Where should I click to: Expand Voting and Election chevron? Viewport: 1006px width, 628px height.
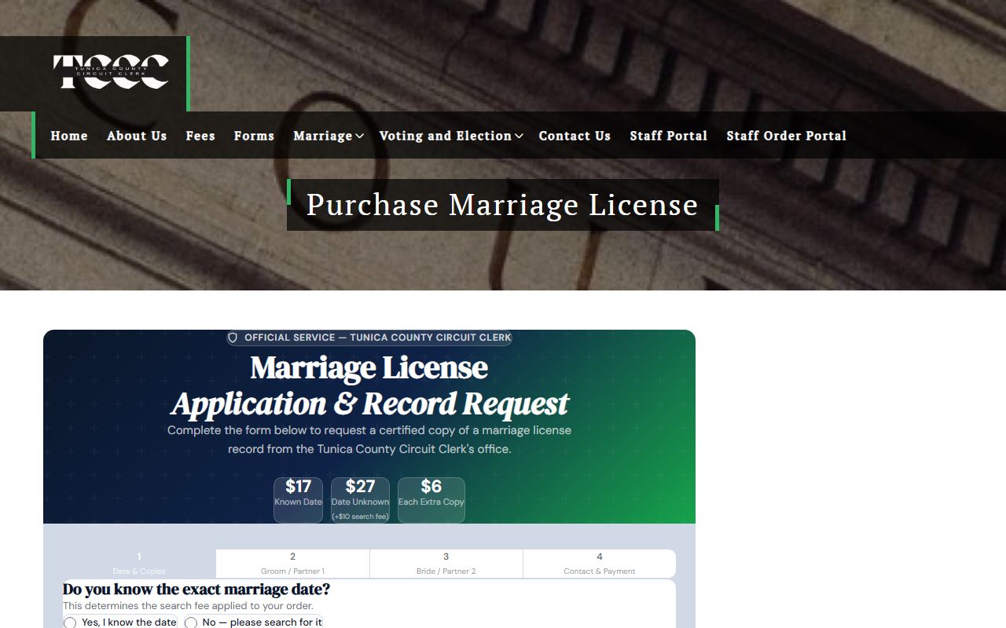(x=519, y=136)
